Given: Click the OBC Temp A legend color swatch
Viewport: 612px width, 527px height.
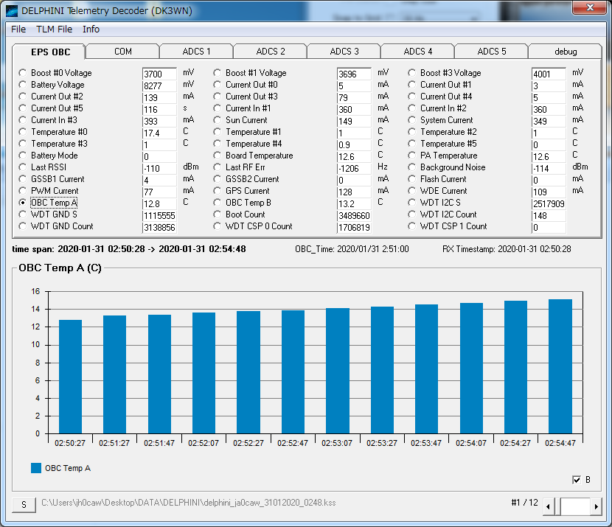Looking at the screenshot, I should pos(36,468).
